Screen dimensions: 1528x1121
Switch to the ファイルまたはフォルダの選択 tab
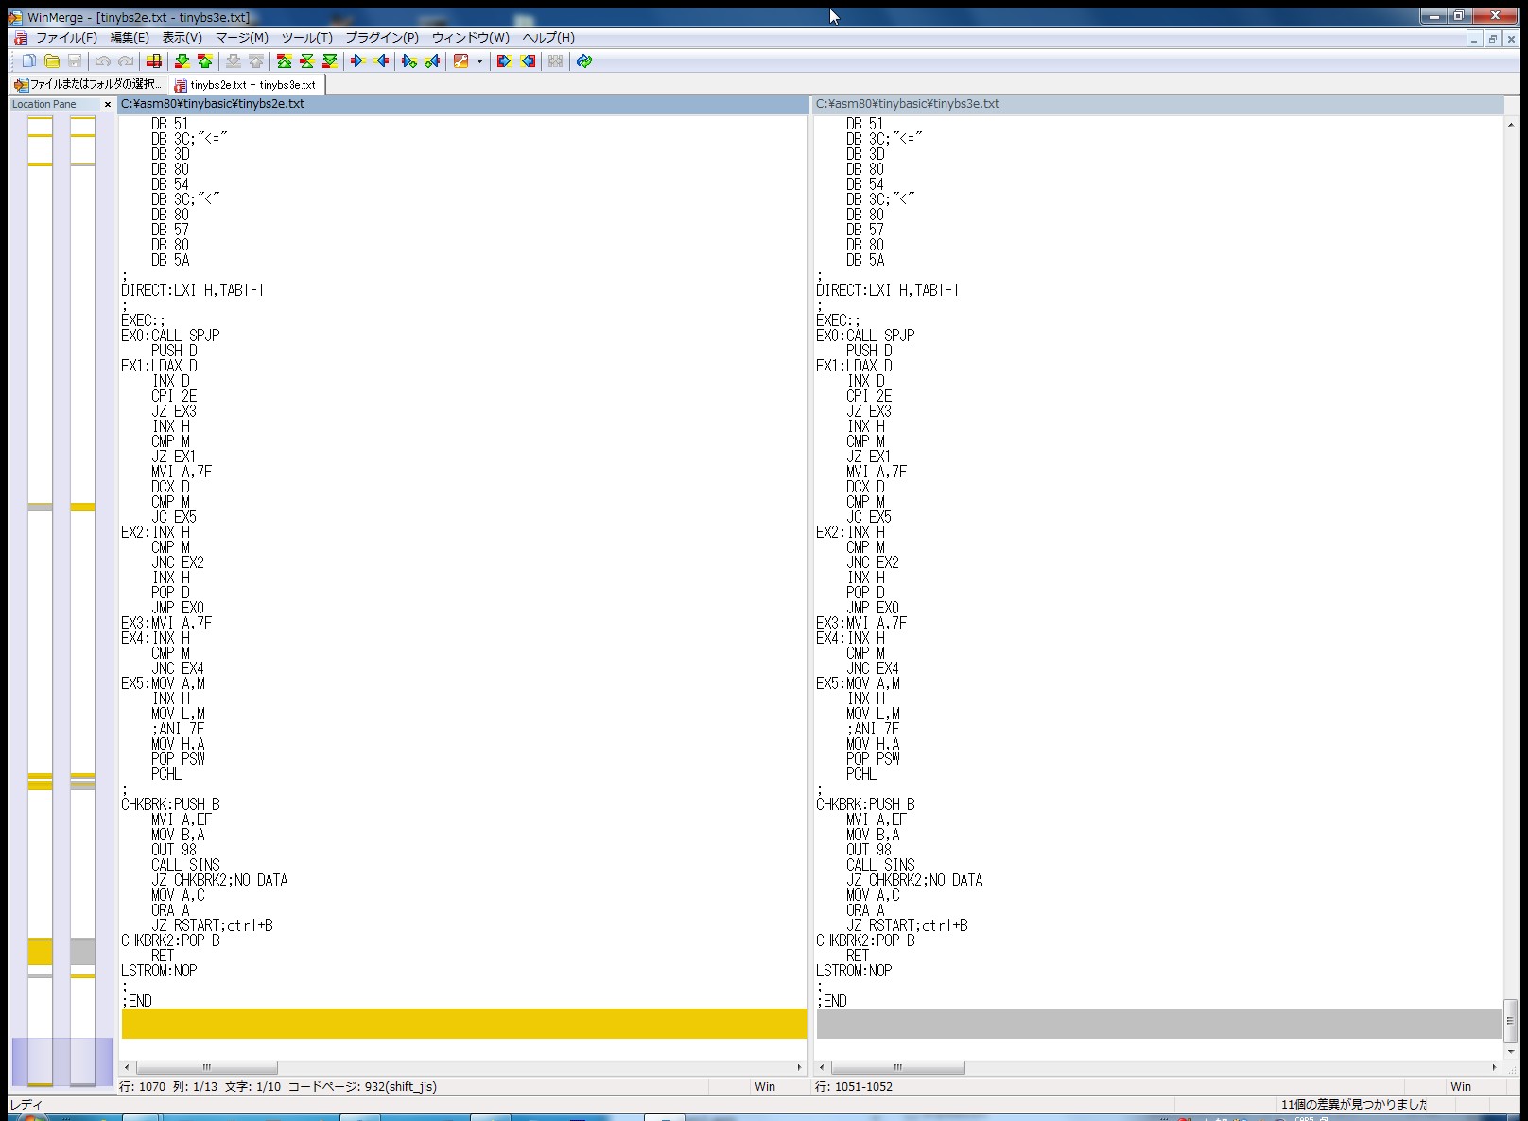pos(88,84)
